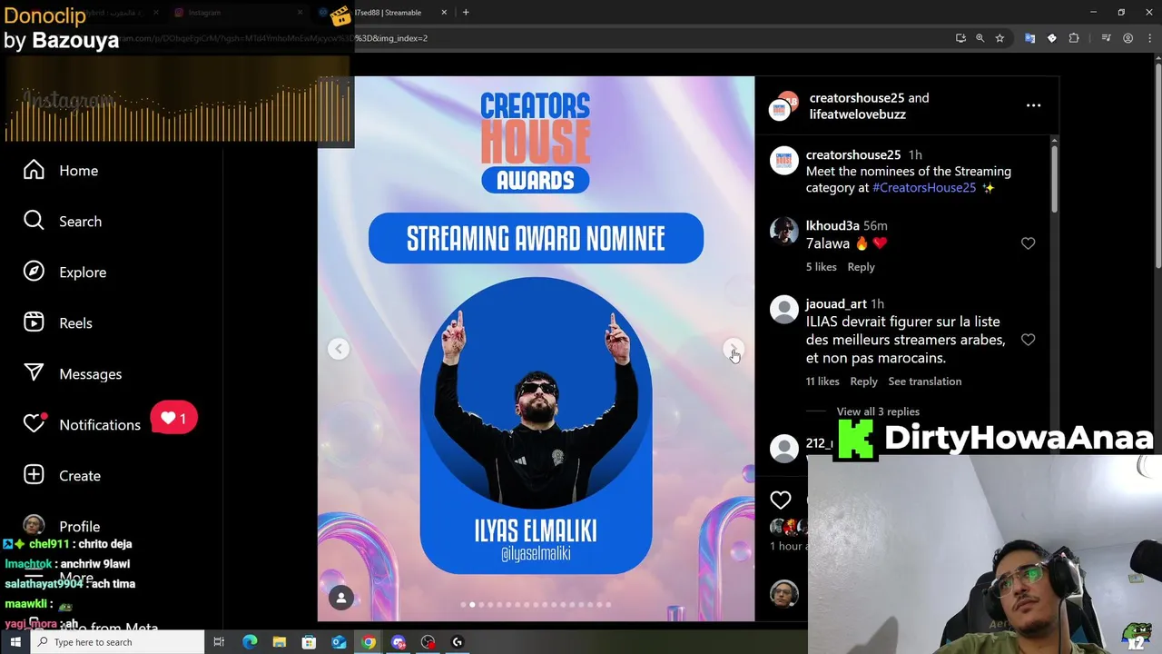1162x654 pixels.
Task: Open the #CreatorsHouse25 hashtag link
Action: 924,187
